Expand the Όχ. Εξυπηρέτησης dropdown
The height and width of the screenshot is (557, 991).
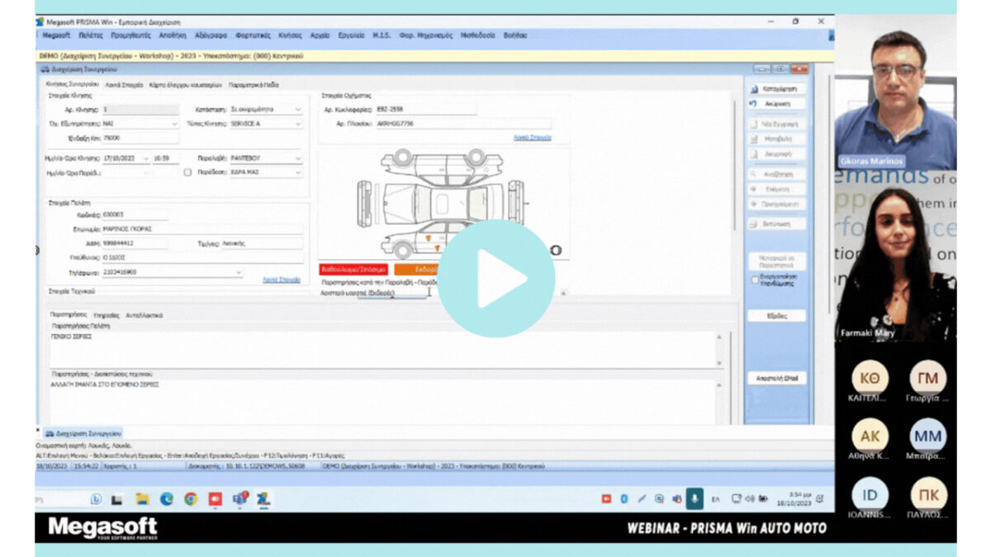[174, 124]
